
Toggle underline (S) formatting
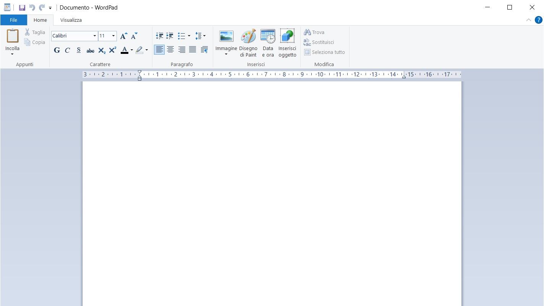click(79, 50)
